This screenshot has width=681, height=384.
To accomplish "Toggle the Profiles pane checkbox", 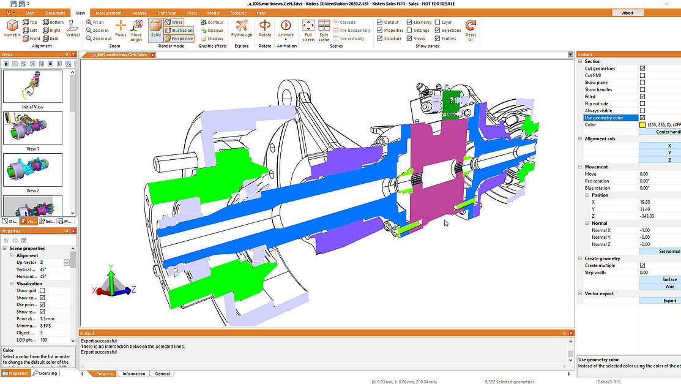I will click(x=437, y=38).
